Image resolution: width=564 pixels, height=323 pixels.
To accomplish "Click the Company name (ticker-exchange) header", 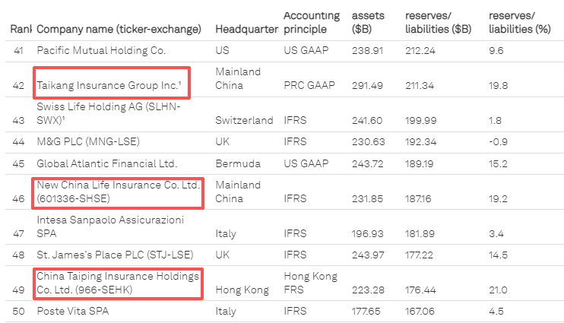I will [x=119, y=29].
